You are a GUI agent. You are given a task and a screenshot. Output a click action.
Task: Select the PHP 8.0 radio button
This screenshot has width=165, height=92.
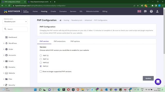(41, 63)
